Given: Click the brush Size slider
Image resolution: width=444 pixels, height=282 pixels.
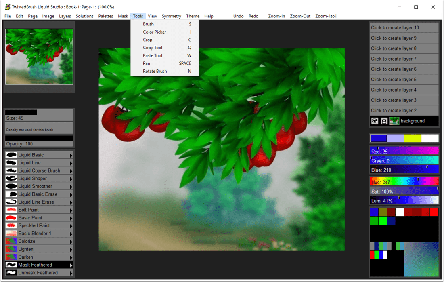Looking at the screenshot, I should pos(39,115).
